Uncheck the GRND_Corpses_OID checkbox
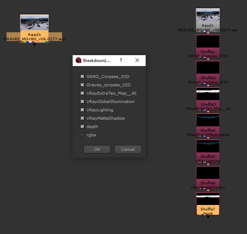Screen dimensions: 247x234 click(82, 77)
